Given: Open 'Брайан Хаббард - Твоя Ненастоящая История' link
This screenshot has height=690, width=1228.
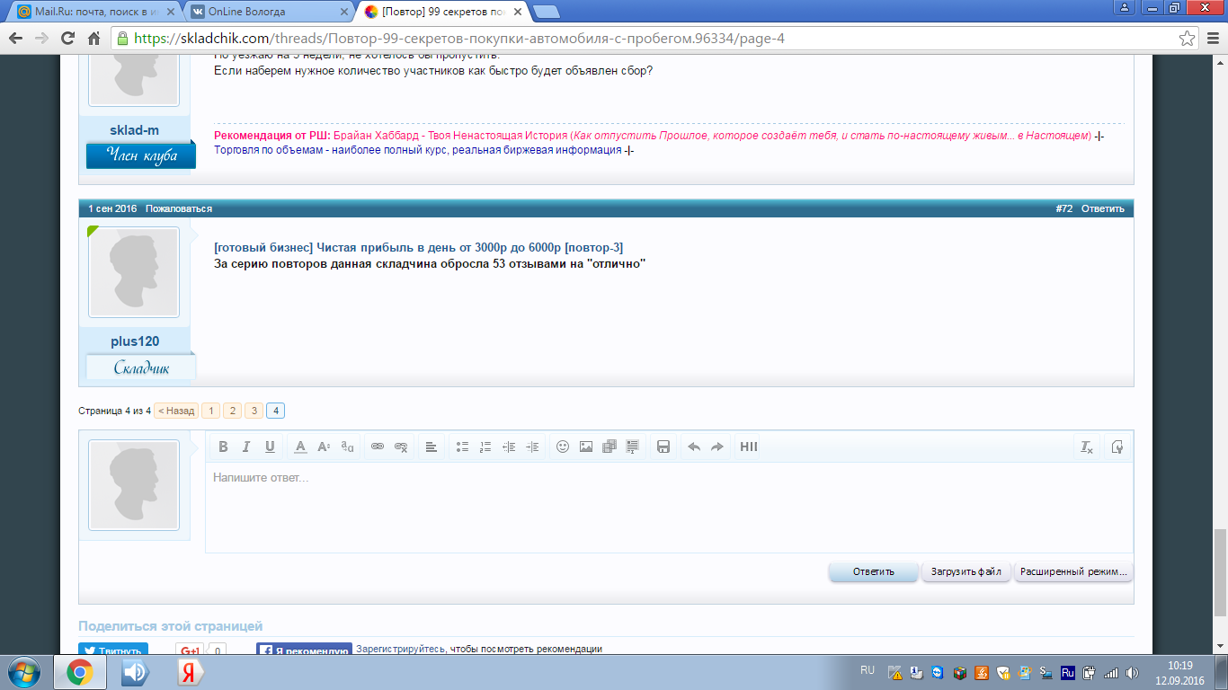Looking at the screenshot, I should point(451,136).
